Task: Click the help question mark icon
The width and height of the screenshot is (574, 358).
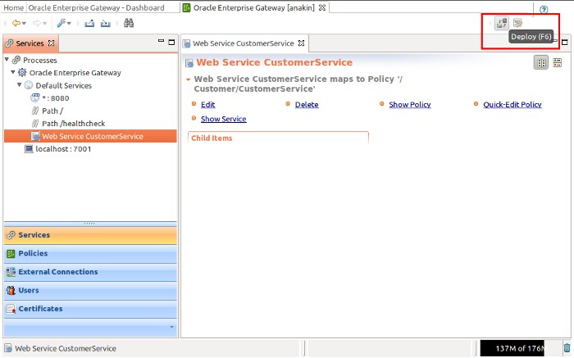Action: coord(544,9)
